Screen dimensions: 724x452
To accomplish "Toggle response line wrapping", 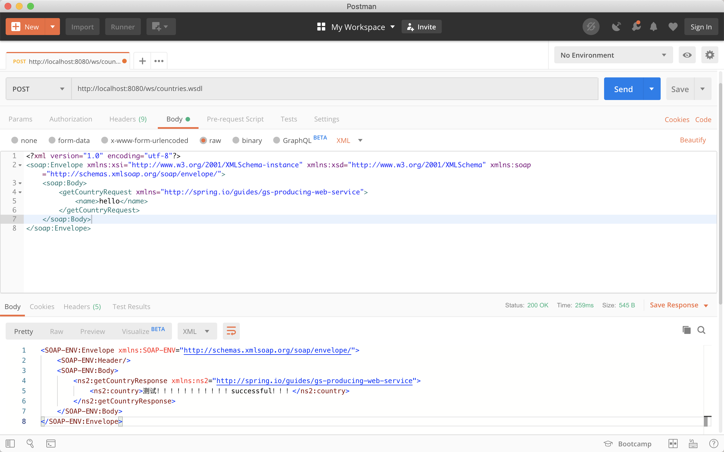I will tap(231, 331).
